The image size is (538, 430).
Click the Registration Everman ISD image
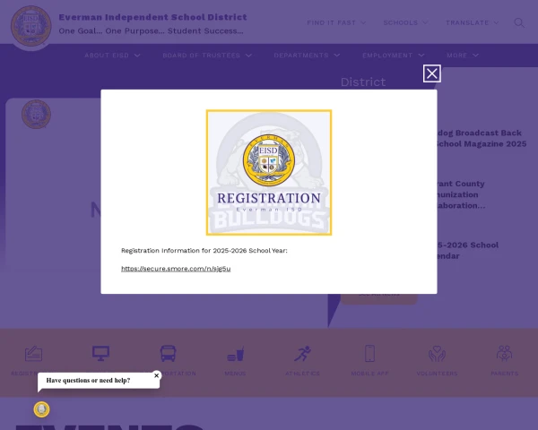pyautogui.click(x=269, y=173)
